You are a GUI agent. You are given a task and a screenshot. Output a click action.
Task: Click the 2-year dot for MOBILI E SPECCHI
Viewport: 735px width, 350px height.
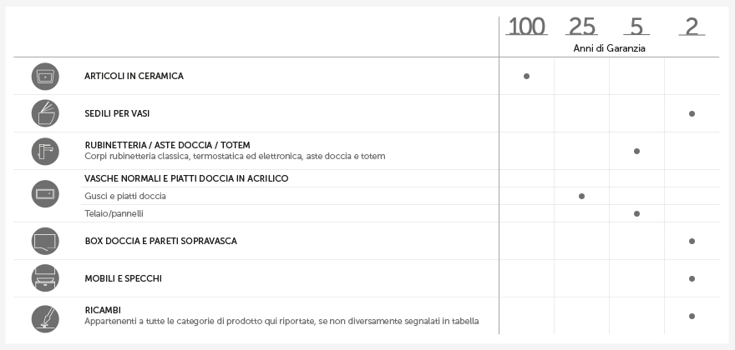pos(692,278)
